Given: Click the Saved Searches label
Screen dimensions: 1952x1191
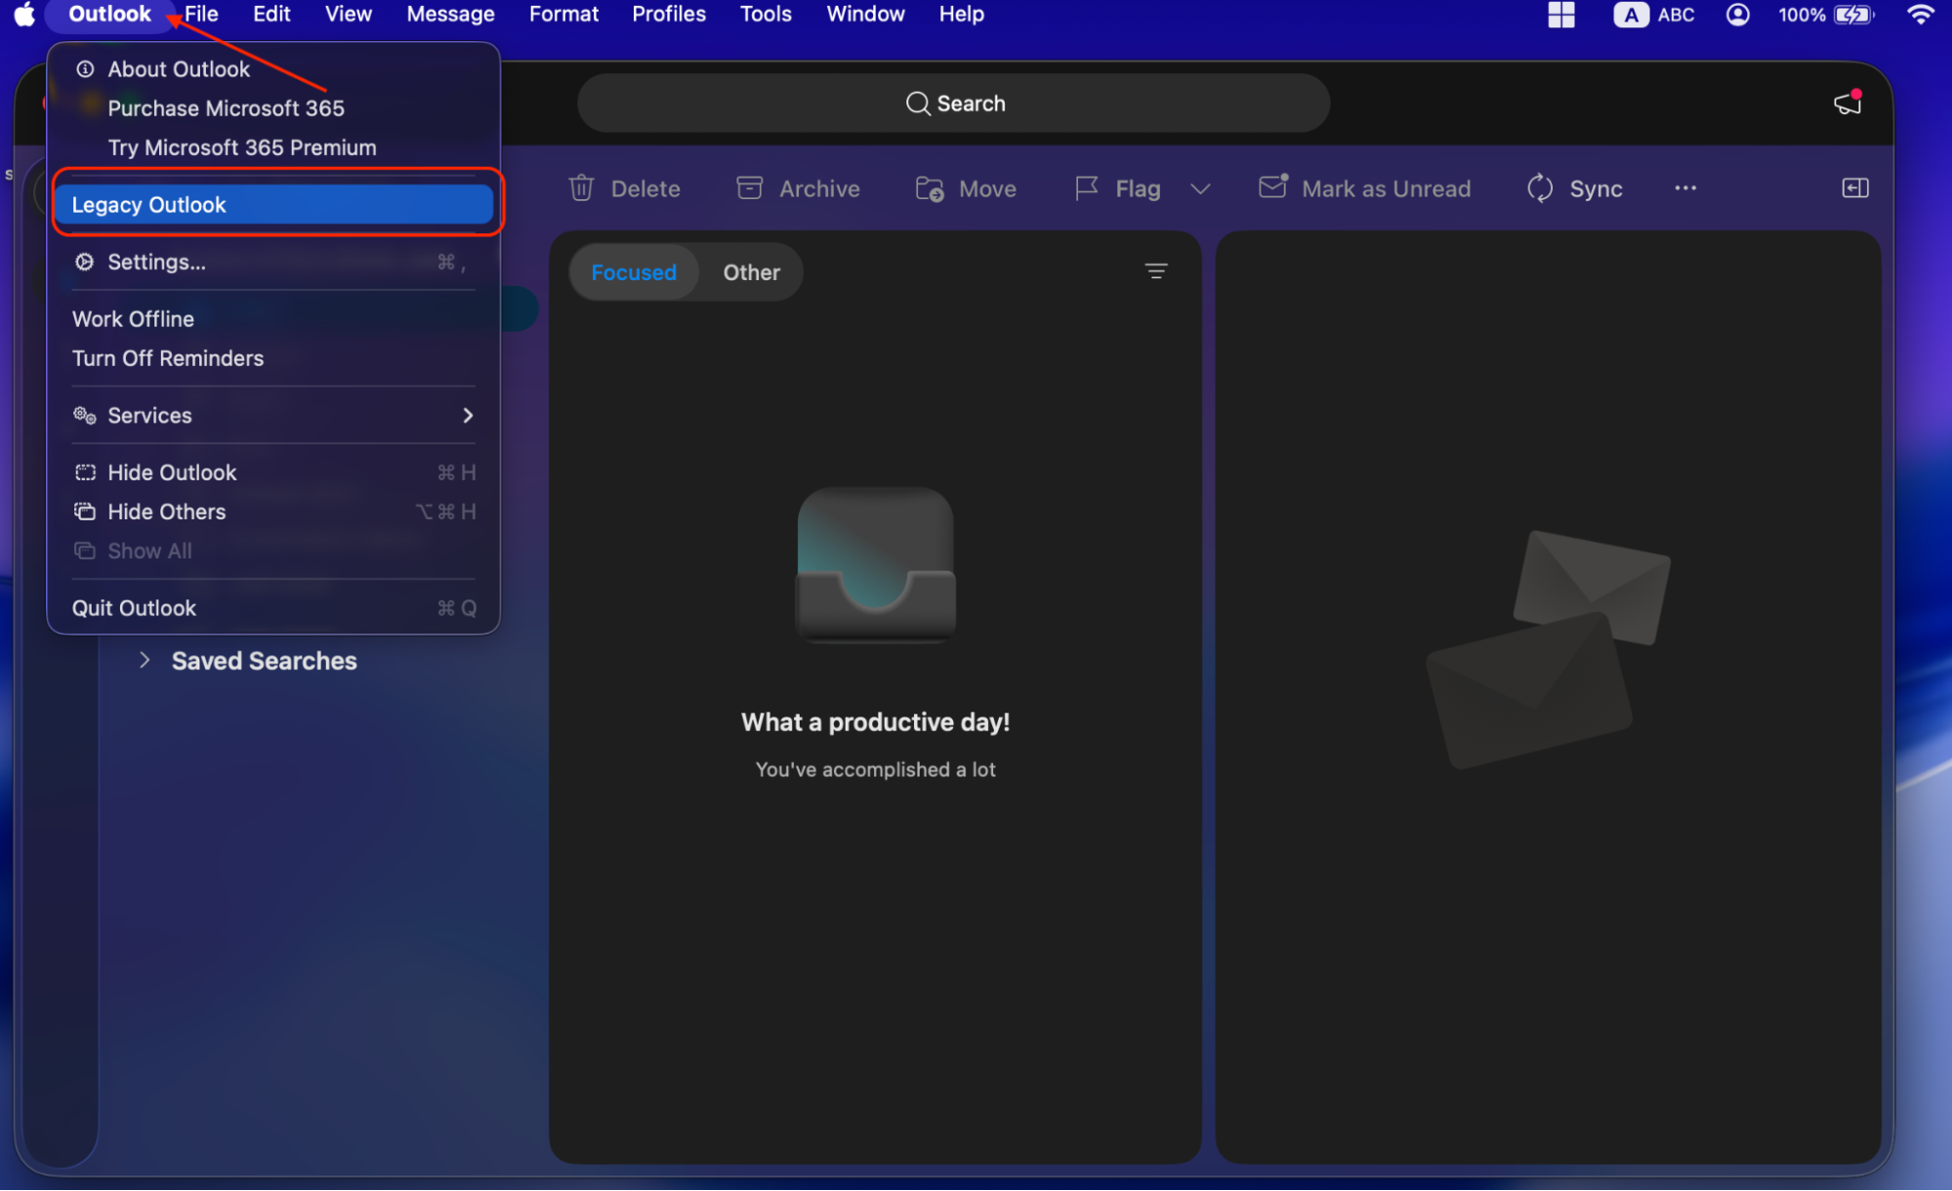Looking at the screenshot, I should [x=264, y=661].
